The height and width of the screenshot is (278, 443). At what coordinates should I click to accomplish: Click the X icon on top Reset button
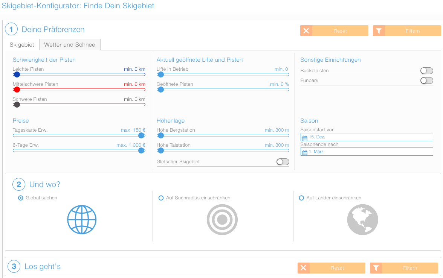[306, 31]
